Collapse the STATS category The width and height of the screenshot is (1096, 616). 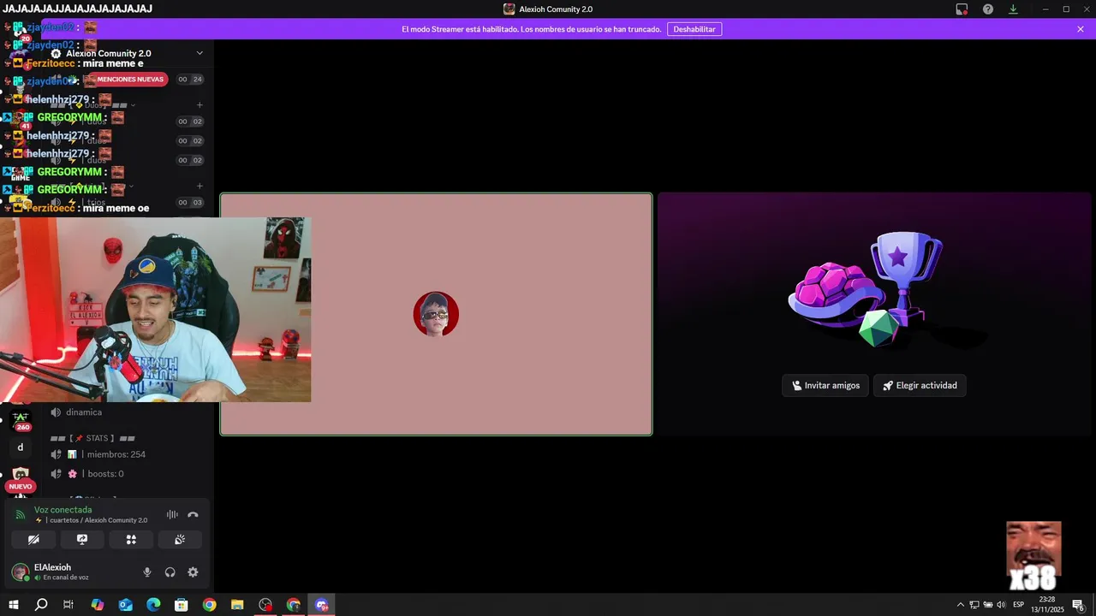click(x=92, y=438)
